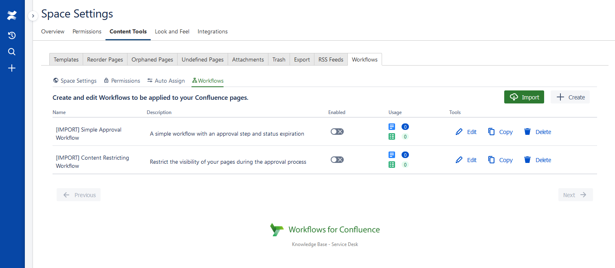The image size is (615, 268).
Task: Click the plus create icon in sidebar
Action: (12, 68)
